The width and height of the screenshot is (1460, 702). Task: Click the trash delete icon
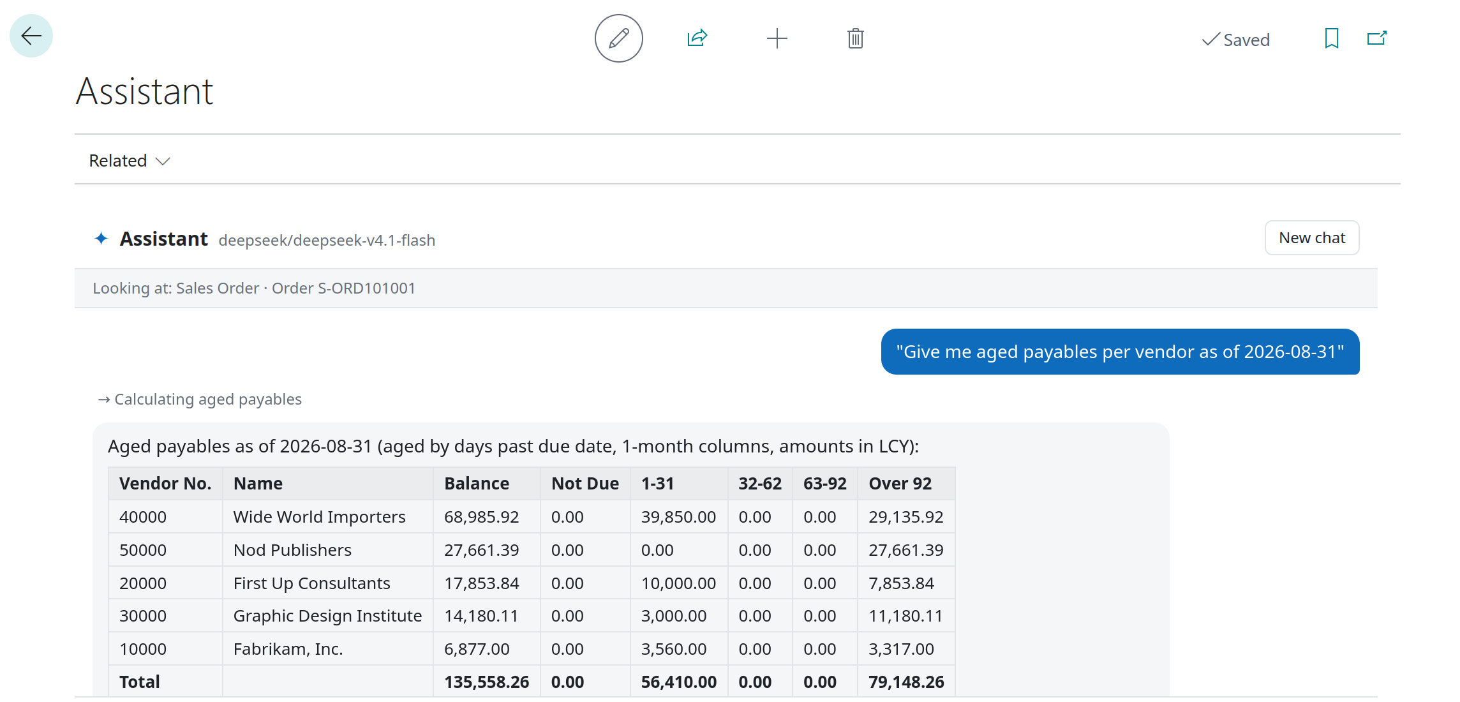(856, 38)
